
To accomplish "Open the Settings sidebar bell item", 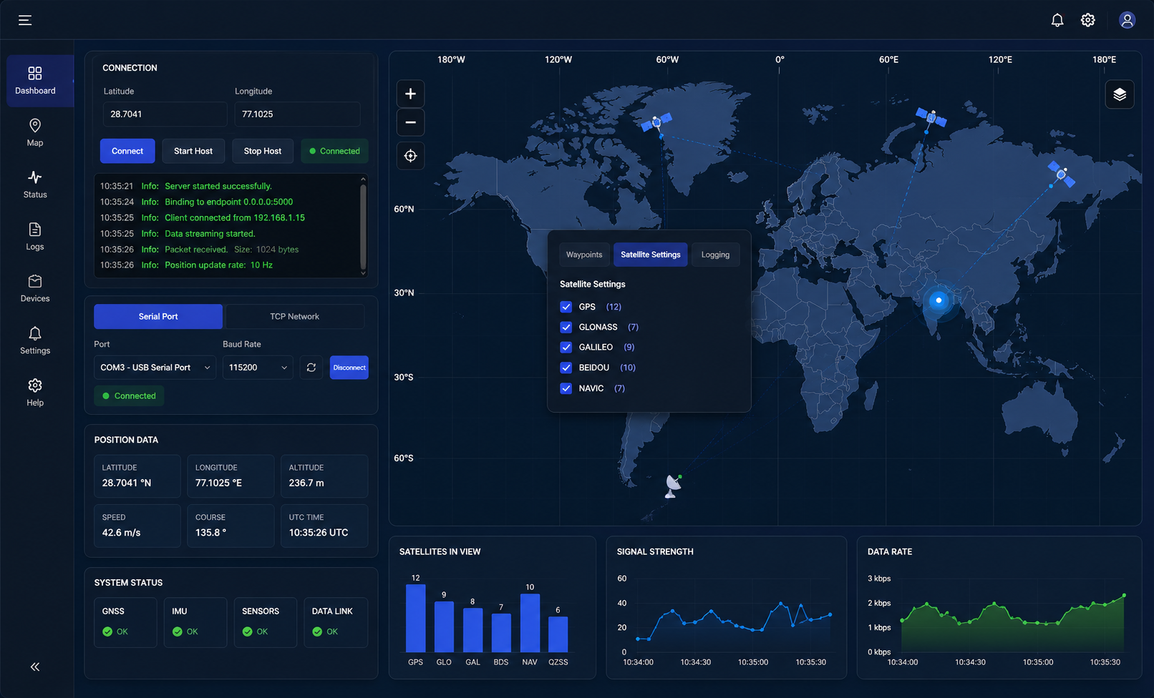I will click(x=35, y=340).
